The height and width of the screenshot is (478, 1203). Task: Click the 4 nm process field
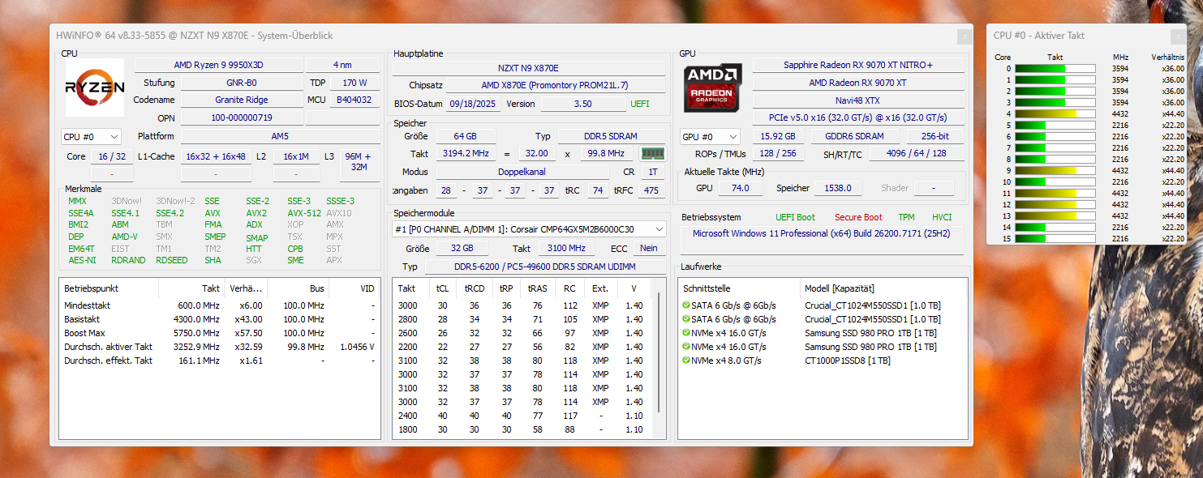342,65
